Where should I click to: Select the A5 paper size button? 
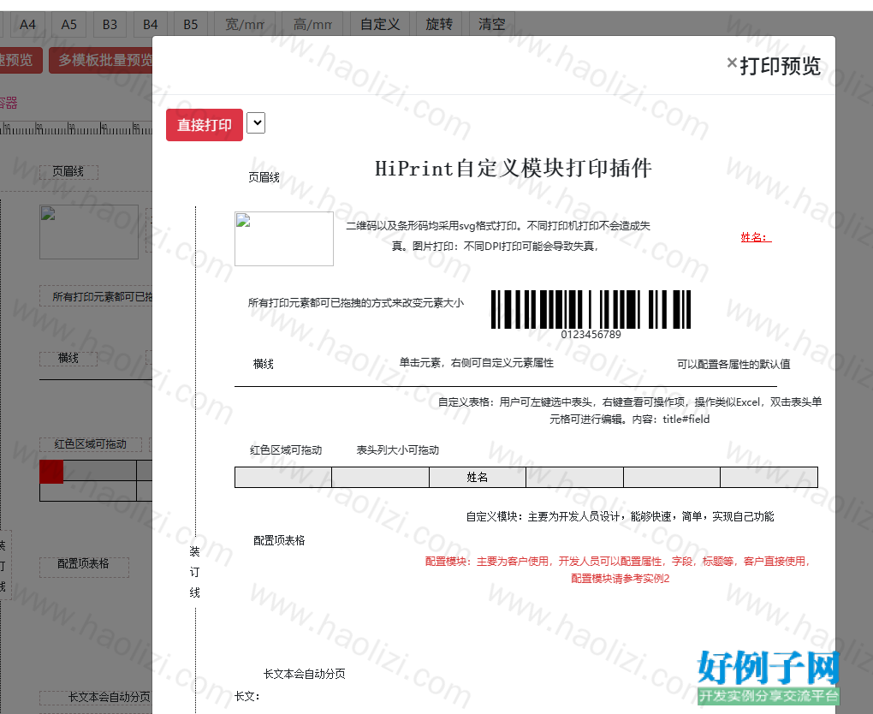pyautogui.click(x=68, y=25)
